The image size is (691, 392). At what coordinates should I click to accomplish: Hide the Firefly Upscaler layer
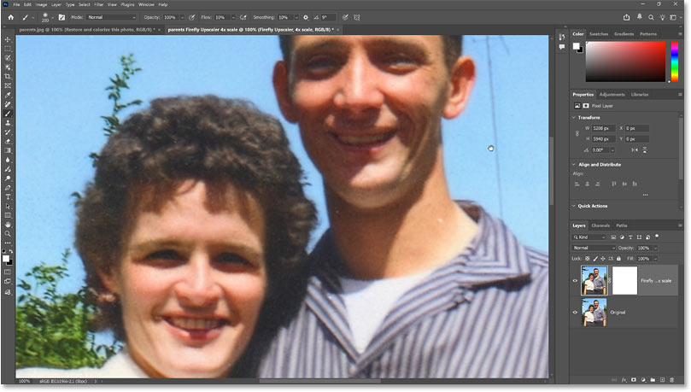pos(575,281)
